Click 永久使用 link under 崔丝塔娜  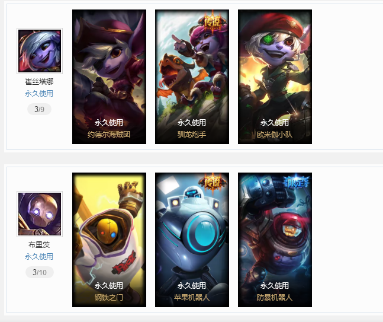[x=39, y=94]
